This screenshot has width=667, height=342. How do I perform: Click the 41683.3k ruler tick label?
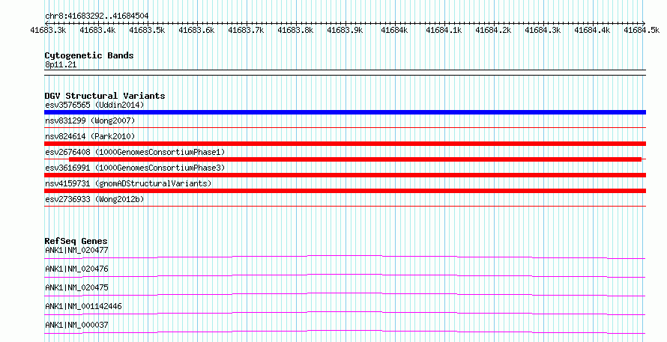tap(48, 30)
